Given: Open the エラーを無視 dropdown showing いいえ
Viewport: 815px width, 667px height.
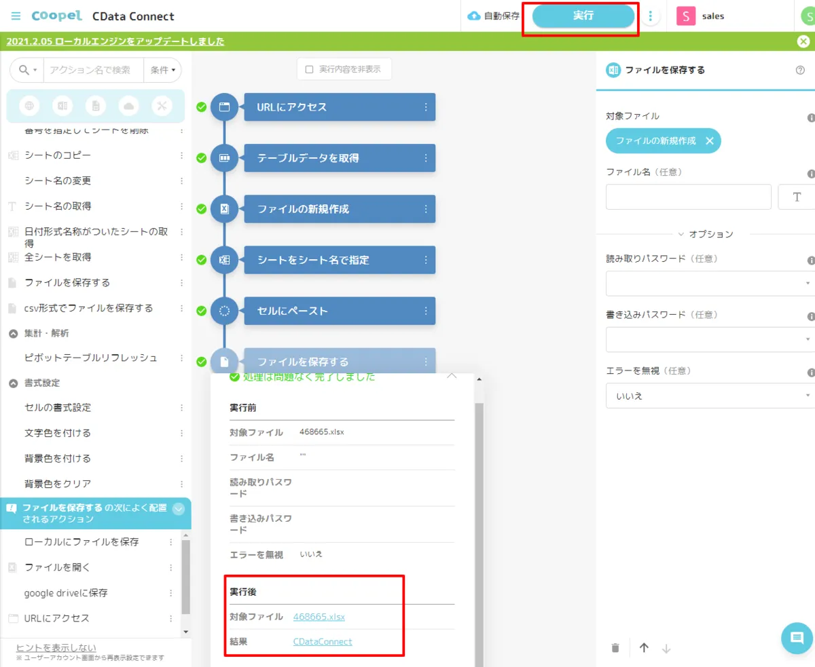Looking at the screenshot, I should [710, 396].
